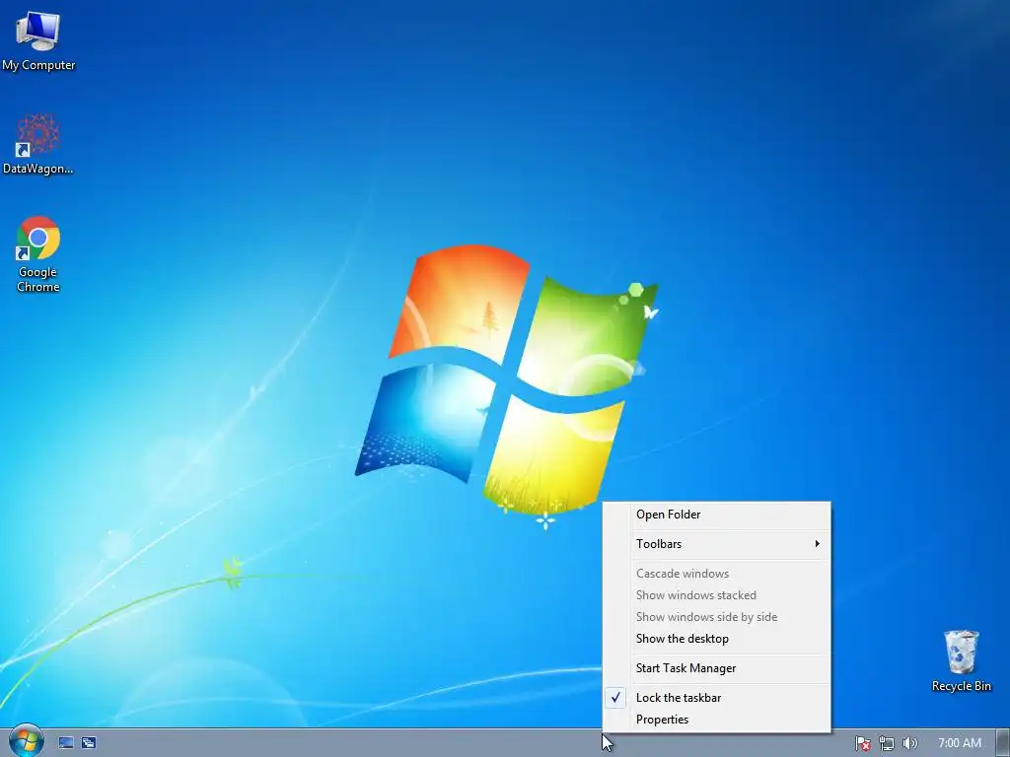This screenshot has height=757, width=1010.
Task: Click the second quick launch window-switcher icon
Action: [89, 743]
